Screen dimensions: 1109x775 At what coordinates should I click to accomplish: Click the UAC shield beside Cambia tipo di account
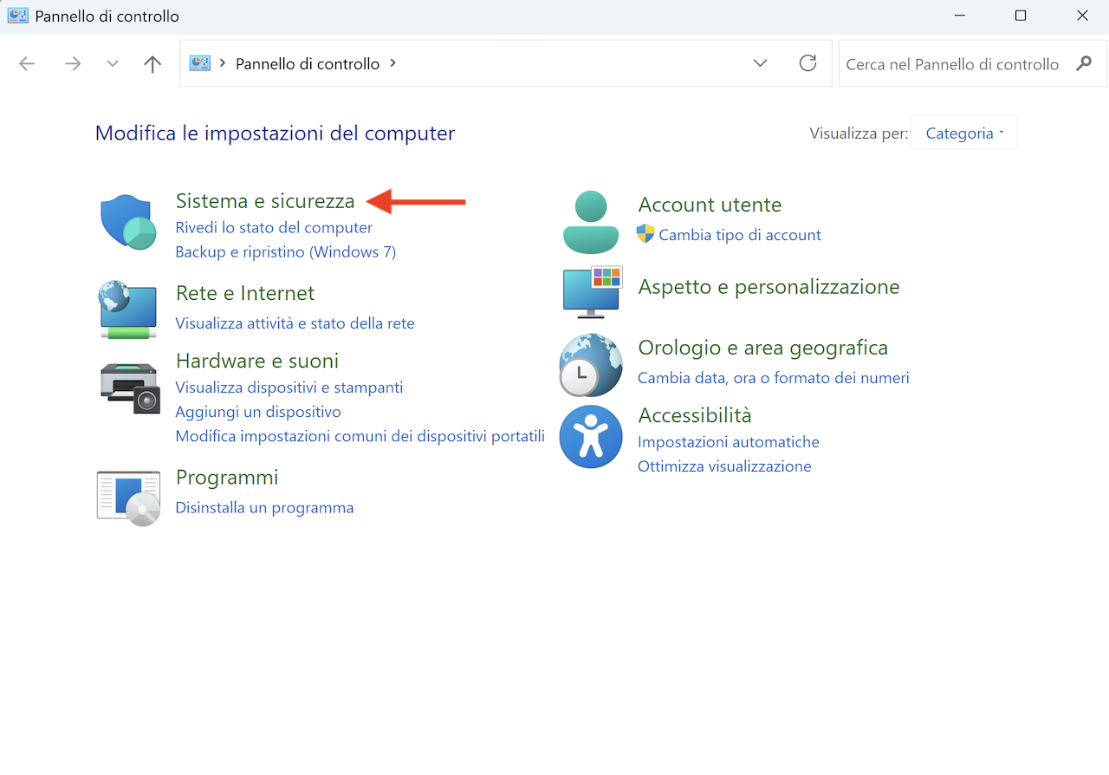pyautogui.click(x=645, y=233)
